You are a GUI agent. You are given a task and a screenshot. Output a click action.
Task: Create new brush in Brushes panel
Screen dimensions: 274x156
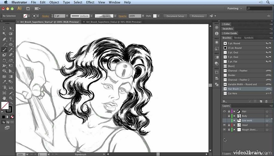coord(261,101)
